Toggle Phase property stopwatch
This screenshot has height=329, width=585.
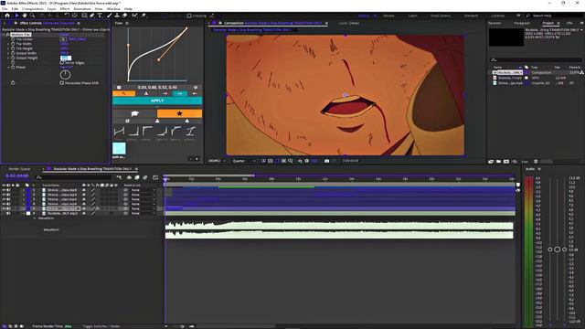coord(13,67)
